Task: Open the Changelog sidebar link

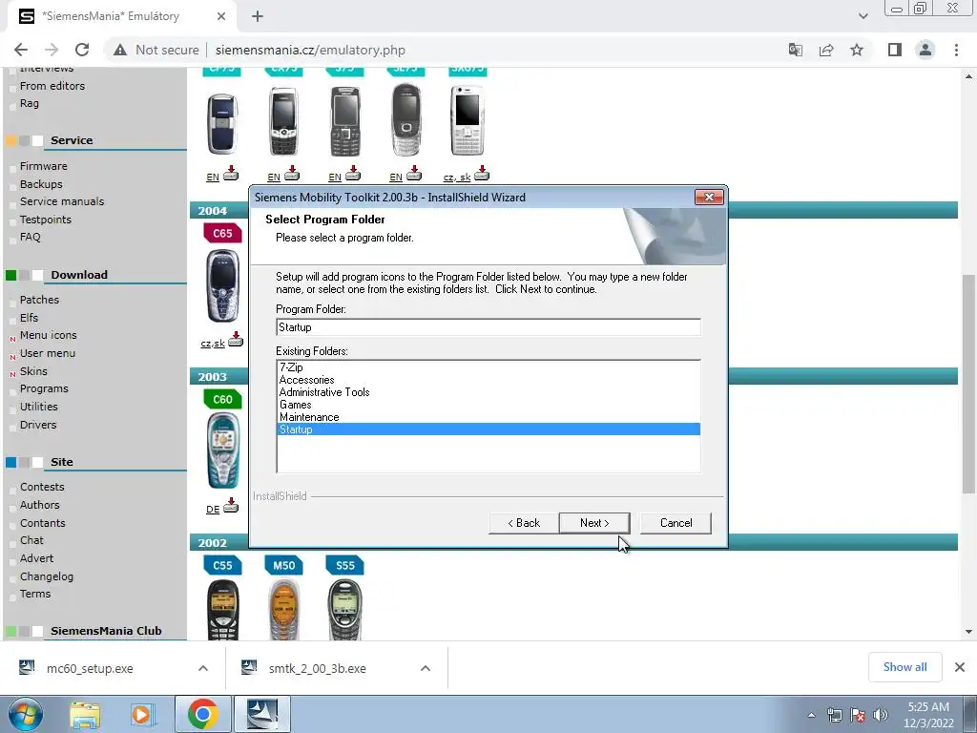Action: coord(46,576)
